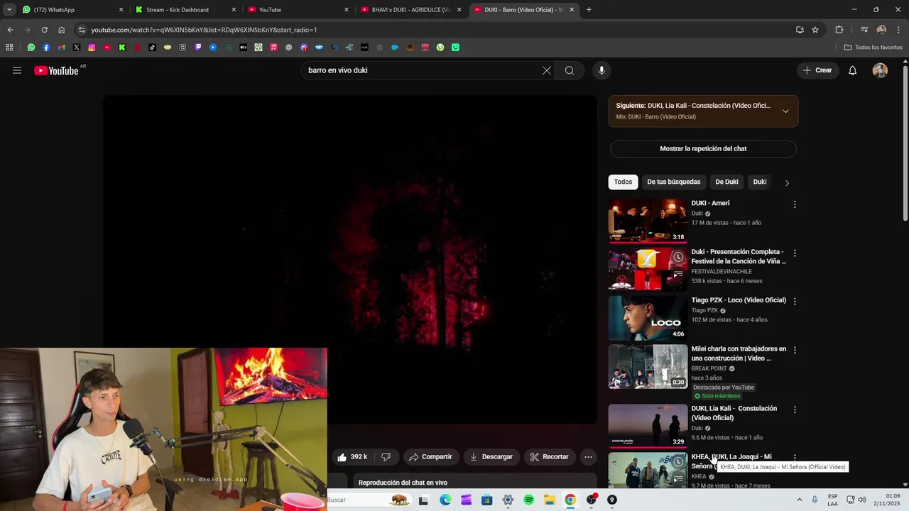The image size is (909, 511).
Task: Open Spotify from the Windows taskbar
Action: [x=528, y=500]
